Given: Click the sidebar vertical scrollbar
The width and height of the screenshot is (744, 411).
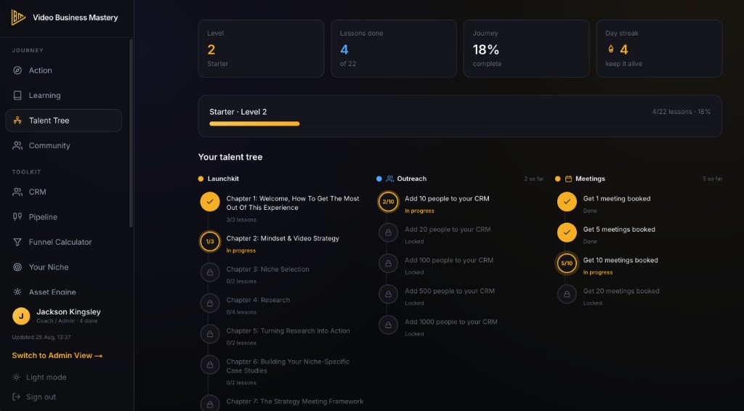Looking at the screenshot, I should pyautogui.click(x=131, y=133).
